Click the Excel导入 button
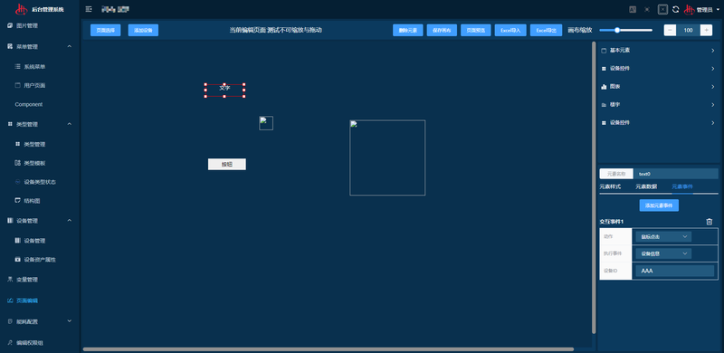Screen dimensions: 724x353 (510, 30)
